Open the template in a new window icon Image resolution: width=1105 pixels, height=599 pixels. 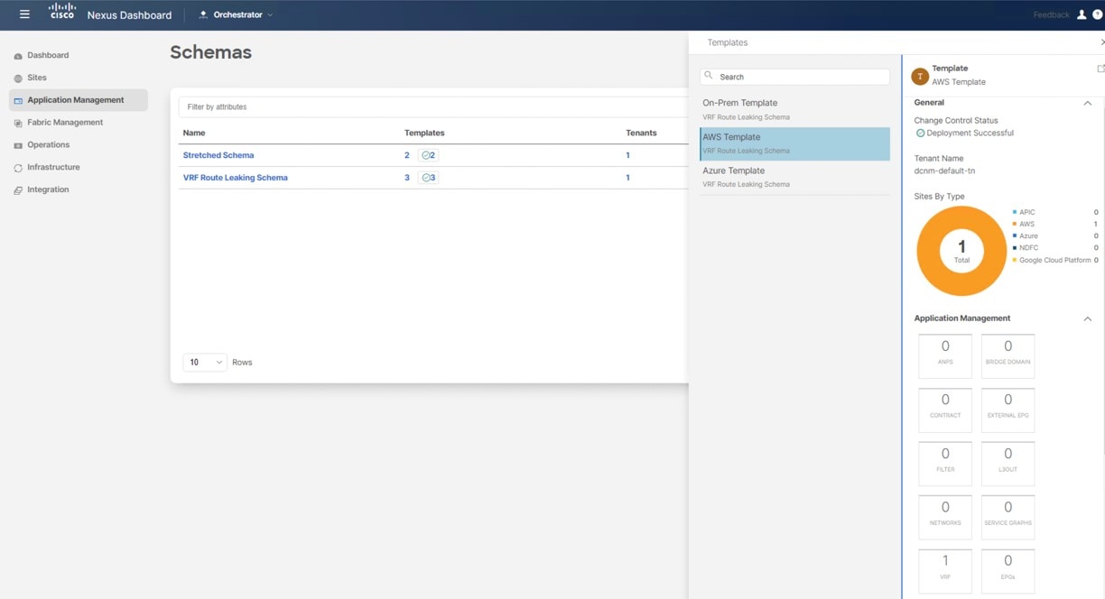(1100, 69)
